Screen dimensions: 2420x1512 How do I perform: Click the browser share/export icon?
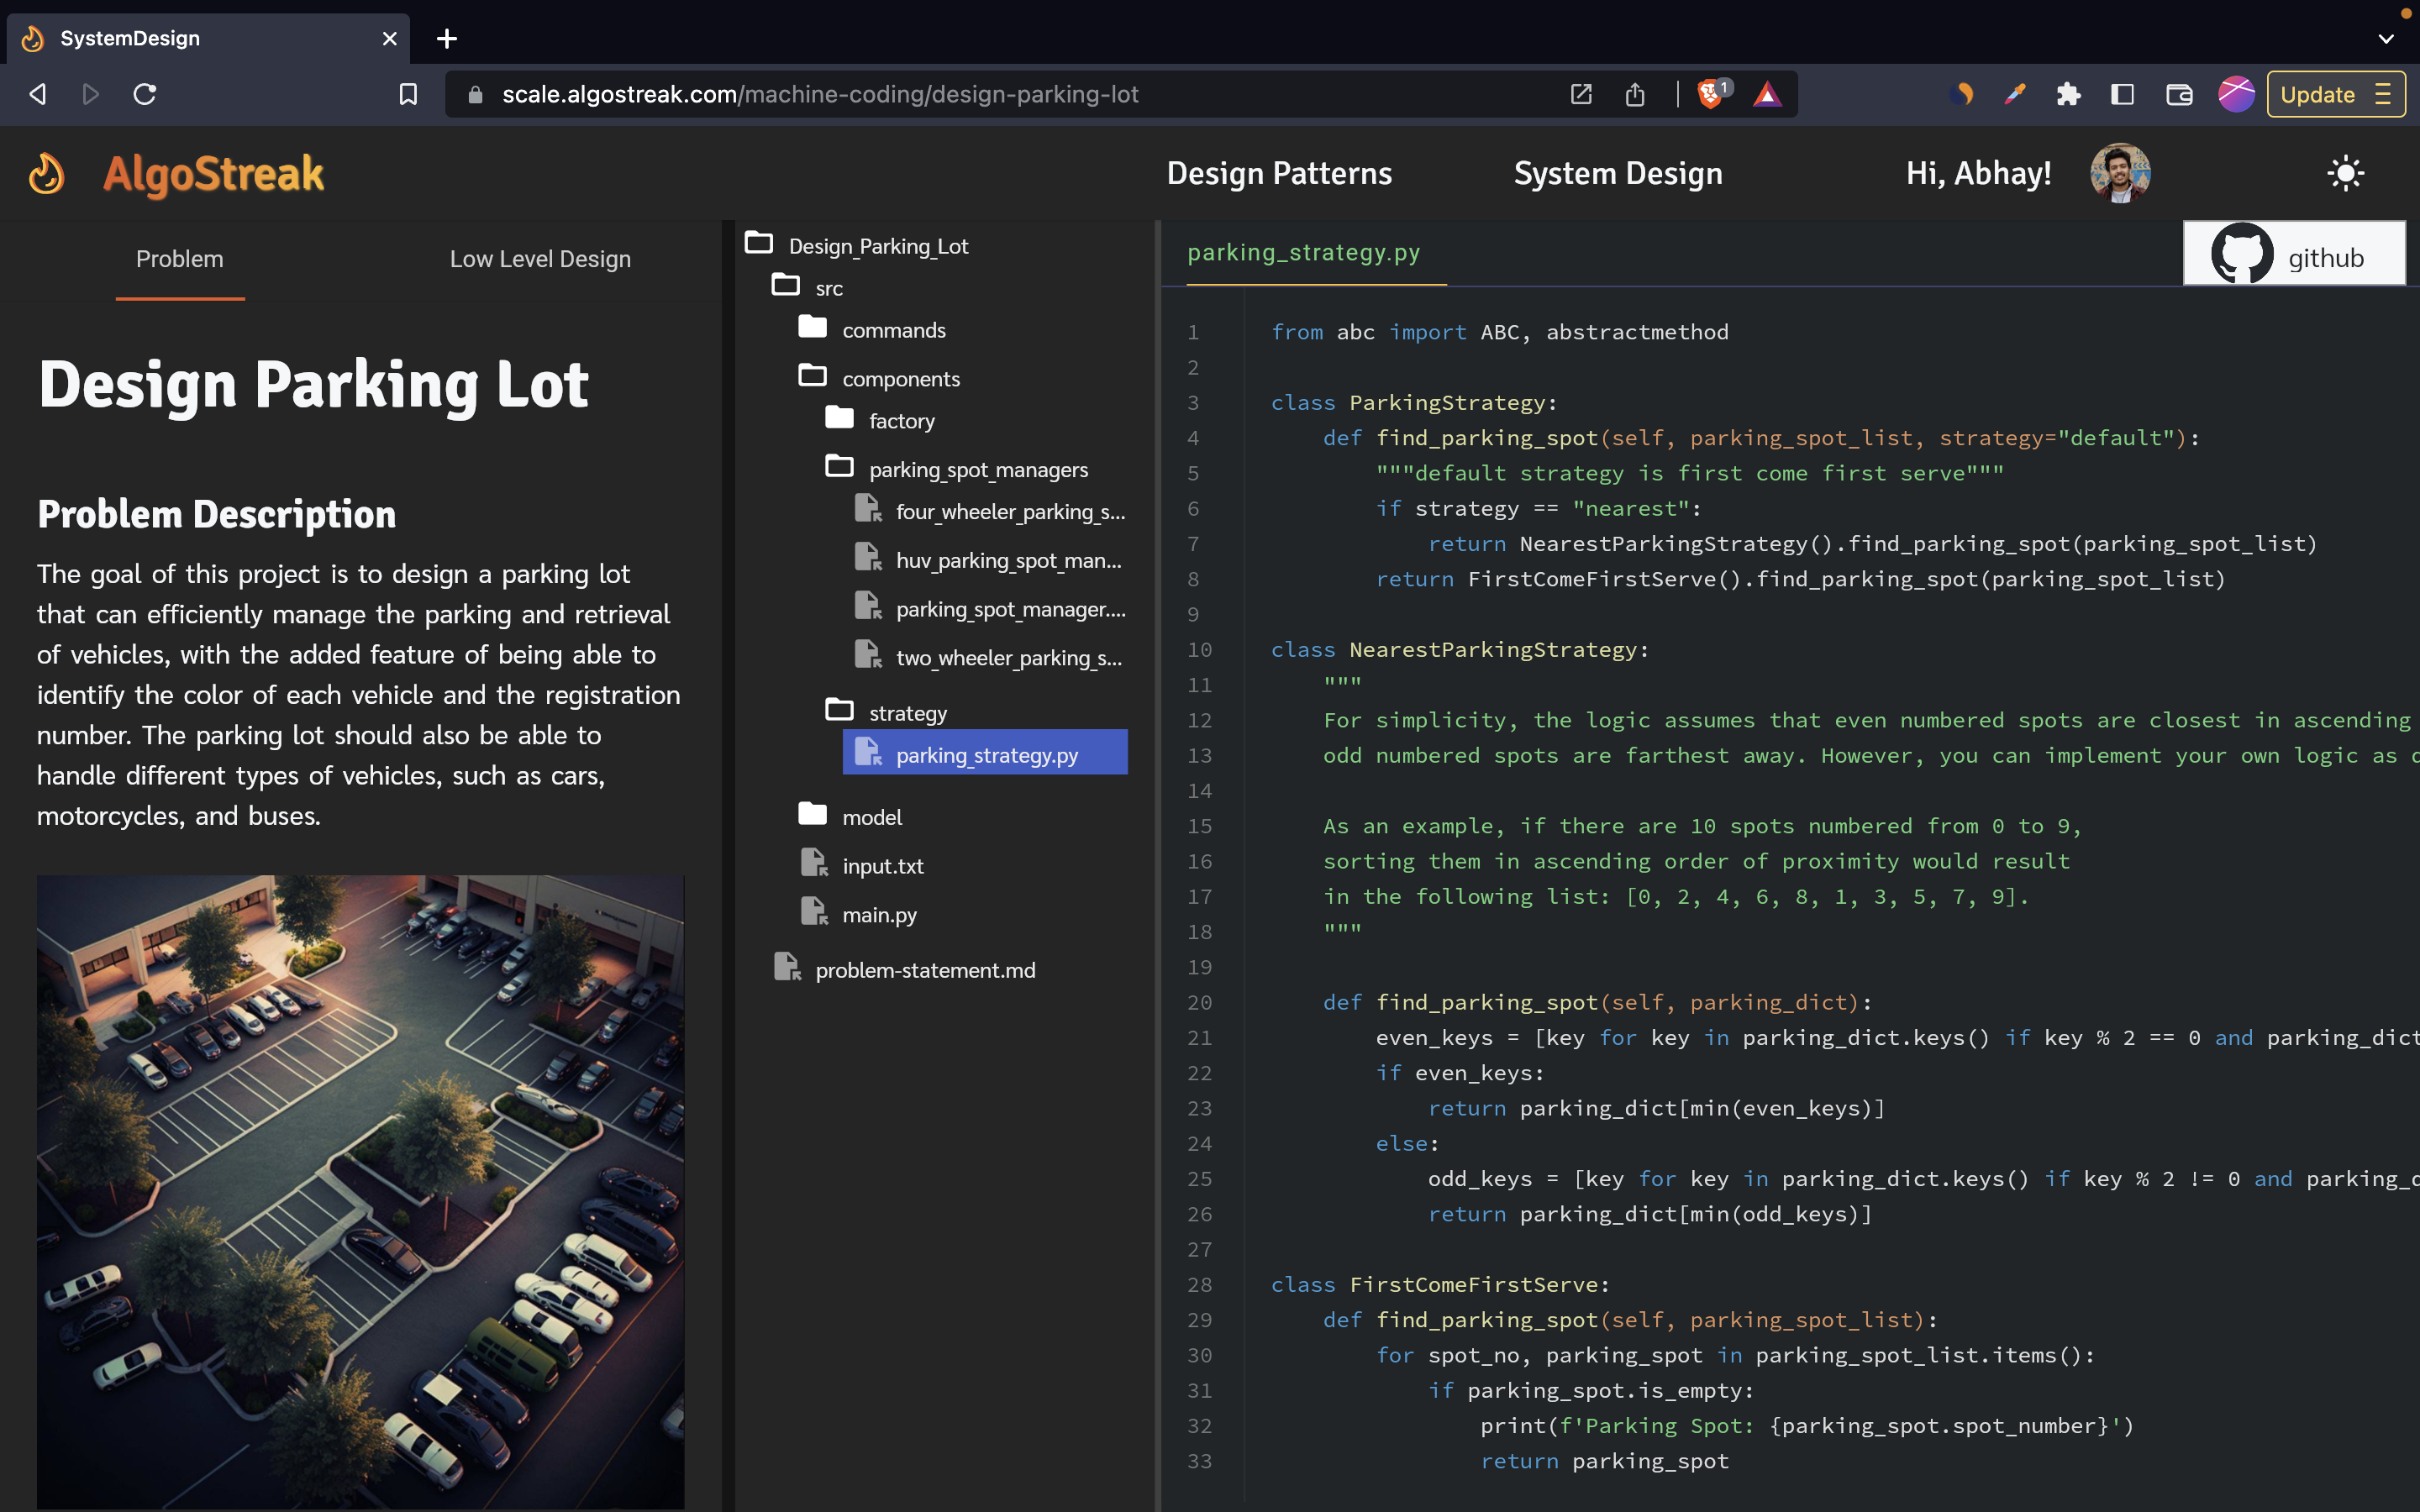pos(1633,94)
